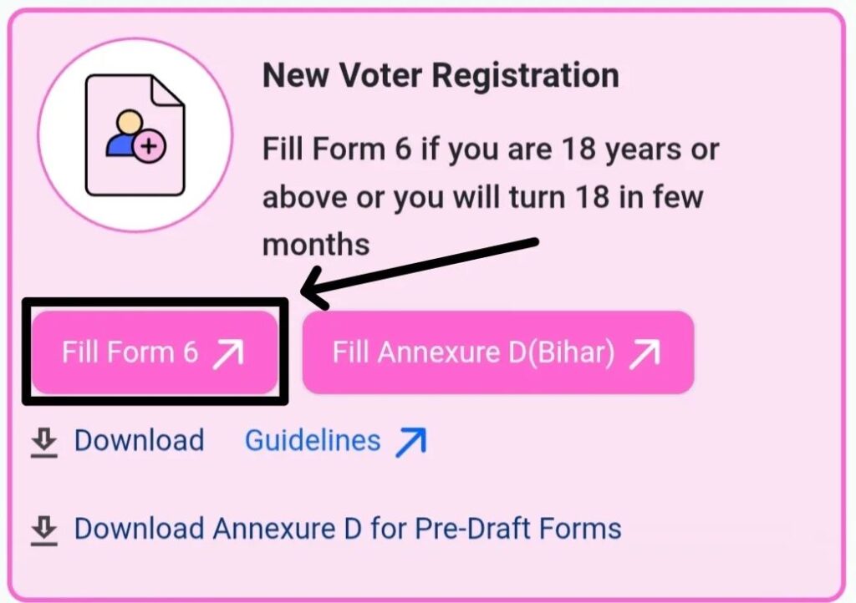Click the months text line in the description

point(313,245)
